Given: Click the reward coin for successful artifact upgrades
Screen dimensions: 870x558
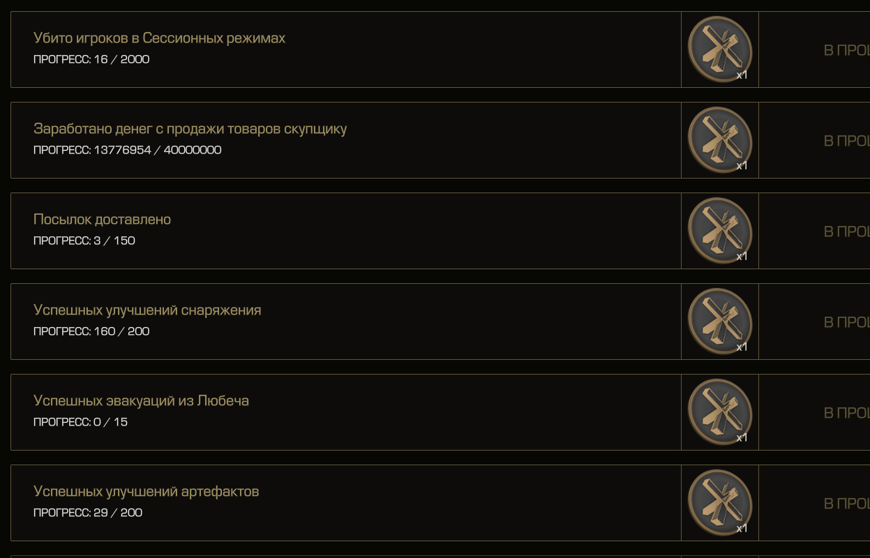Looking at the screenshot, I should 719,502.
